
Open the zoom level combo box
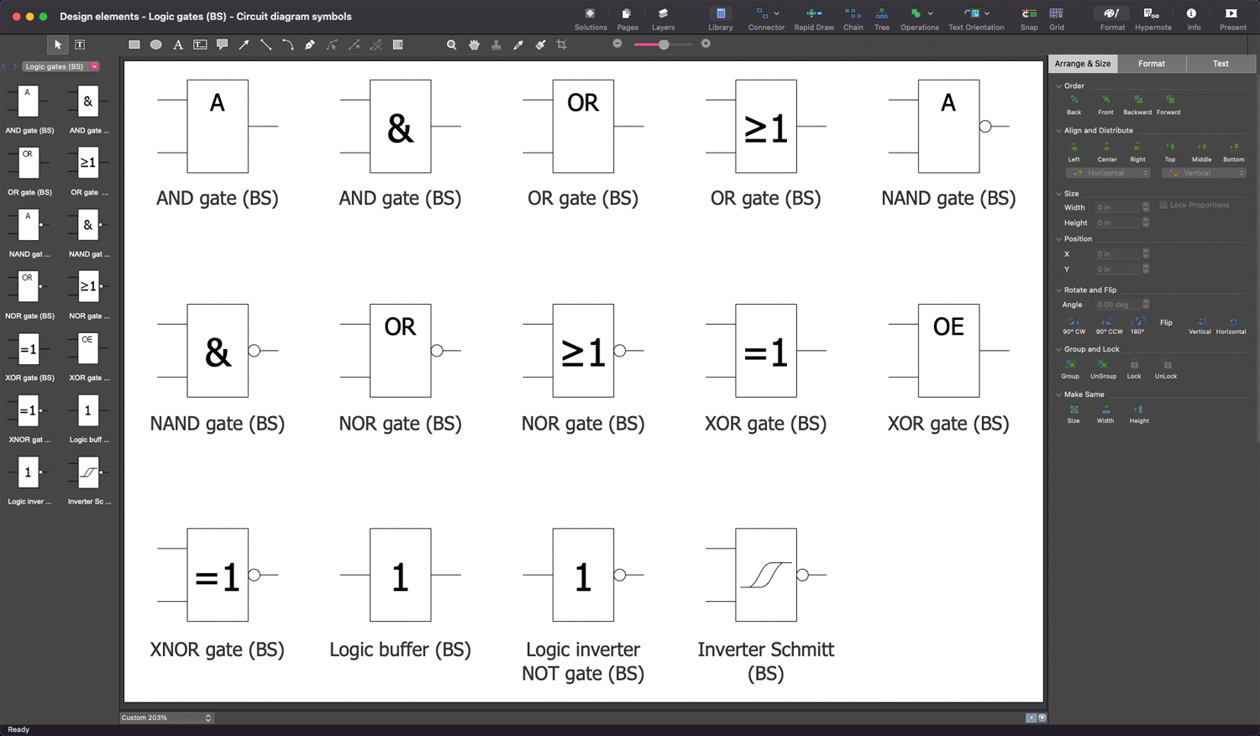coord(165,718)
